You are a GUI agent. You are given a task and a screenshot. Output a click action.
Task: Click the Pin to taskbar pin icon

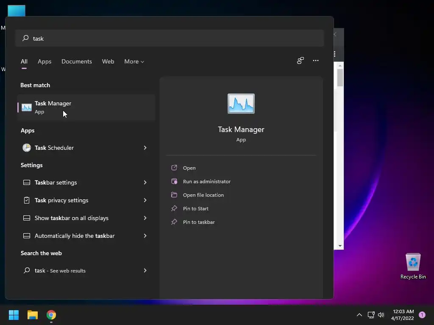pos(174,222)
